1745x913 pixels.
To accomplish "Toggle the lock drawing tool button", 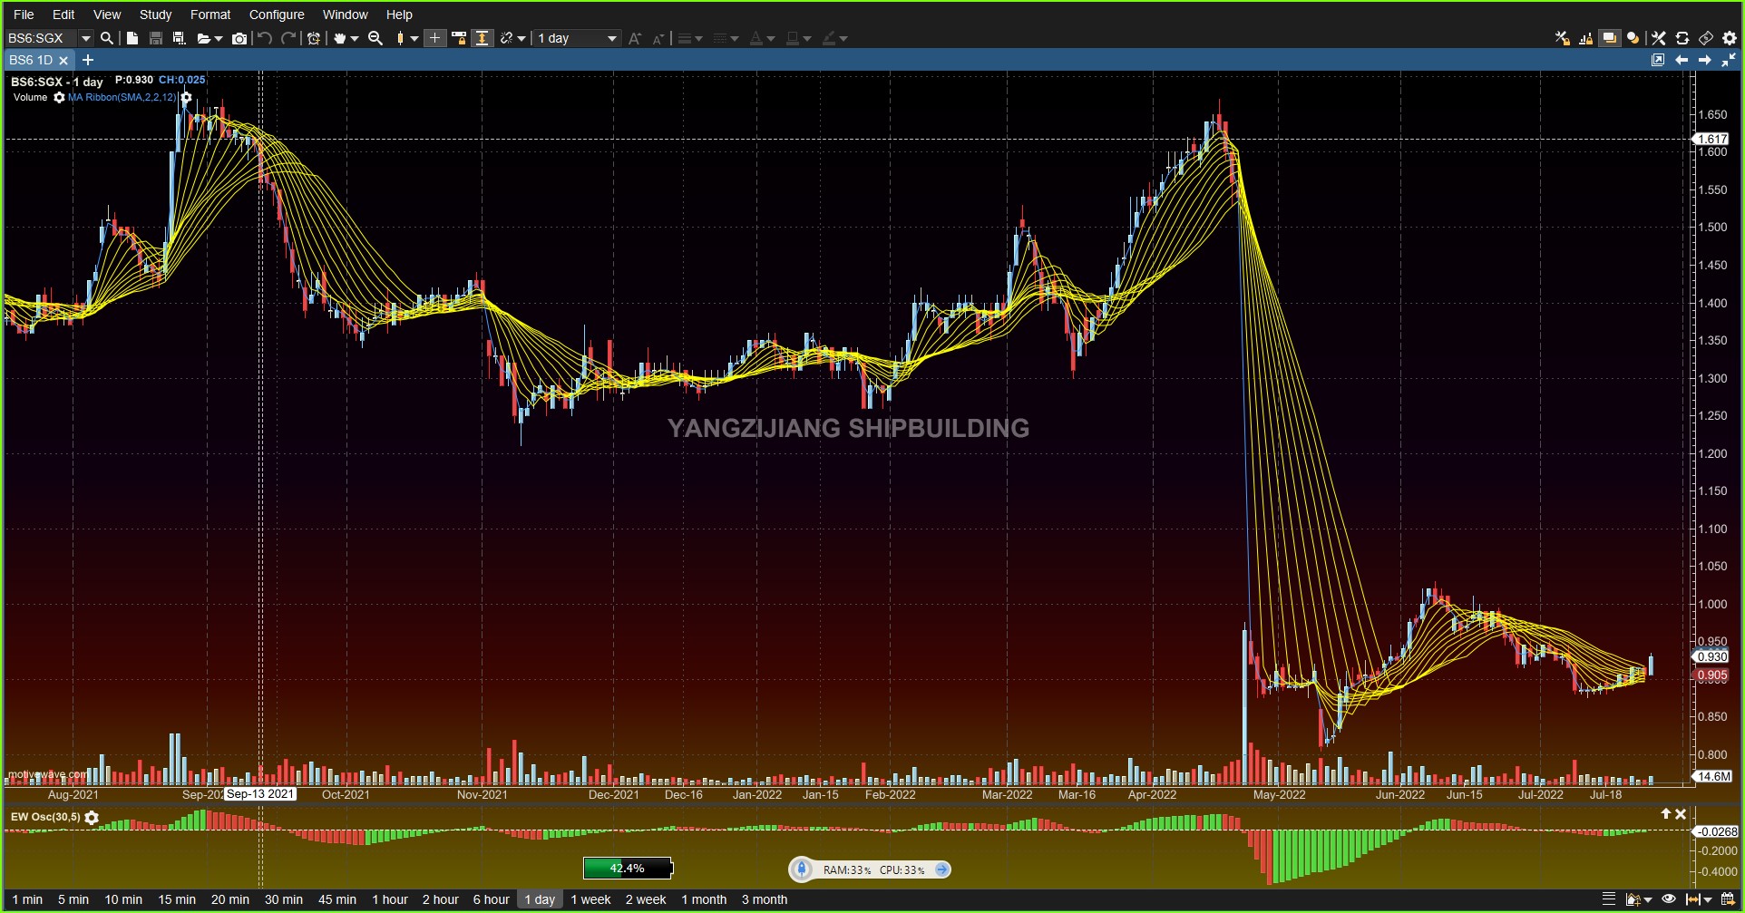I will pos(459,38).
